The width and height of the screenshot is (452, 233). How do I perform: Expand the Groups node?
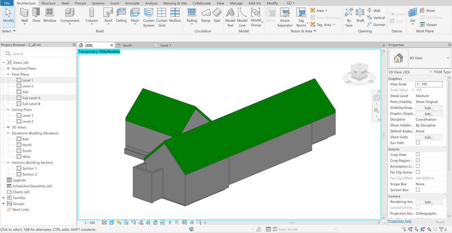pos(4,204)
